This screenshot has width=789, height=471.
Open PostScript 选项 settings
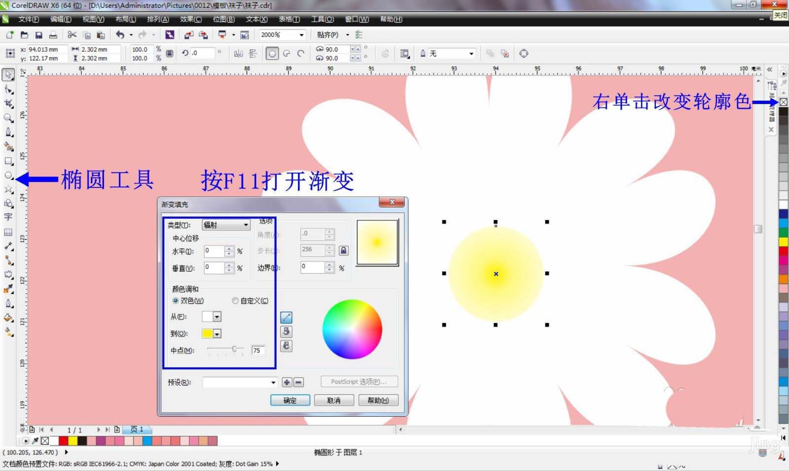[x=359, y=381]
